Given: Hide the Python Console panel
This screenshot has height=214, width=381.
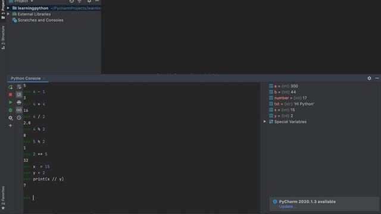Looking at the screenshot, I should [x=377, y=78].
